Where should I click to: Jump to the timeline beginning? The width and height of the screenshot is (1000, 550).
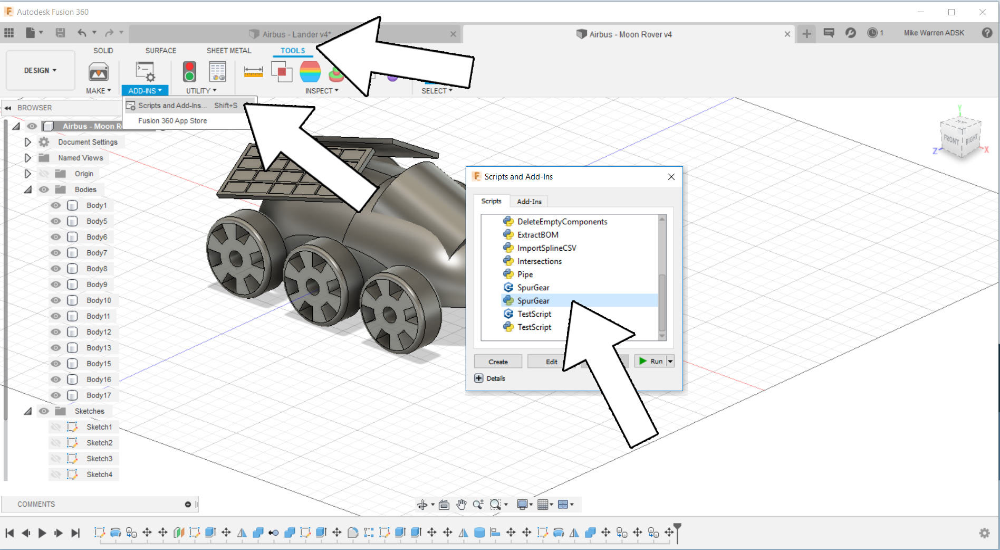[x=9, y=533]
